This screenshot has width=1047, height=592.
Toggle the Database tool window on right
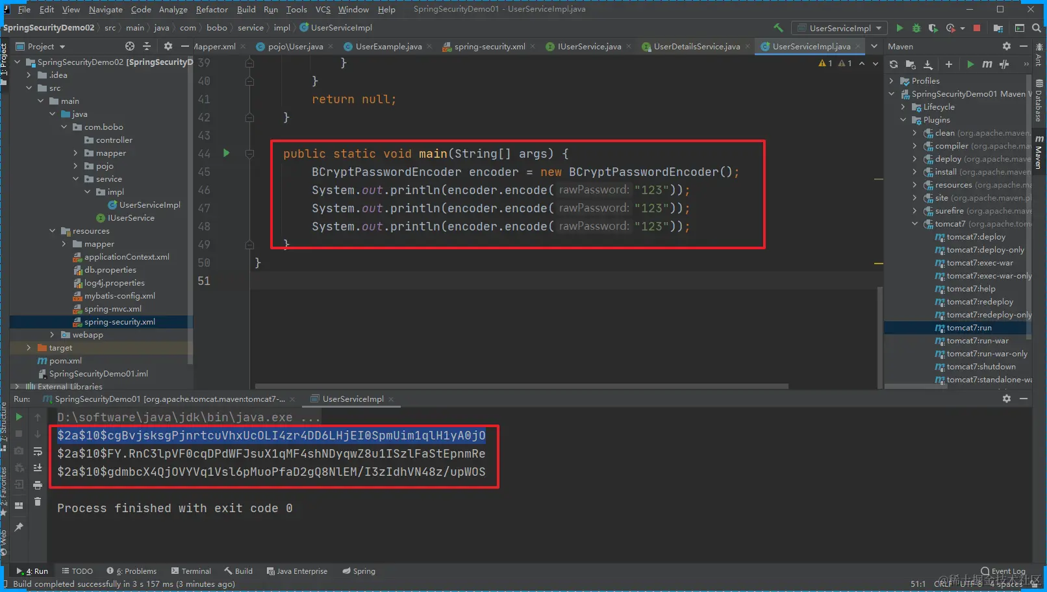[x=1039, y=101]
